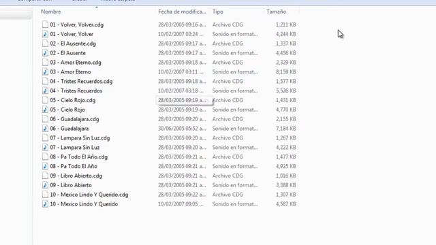This screenshot has height=245, width=436.
Task: Click the file icon of 09 - Libro Abierto.cdg
Action: click(x=45, y=176)
